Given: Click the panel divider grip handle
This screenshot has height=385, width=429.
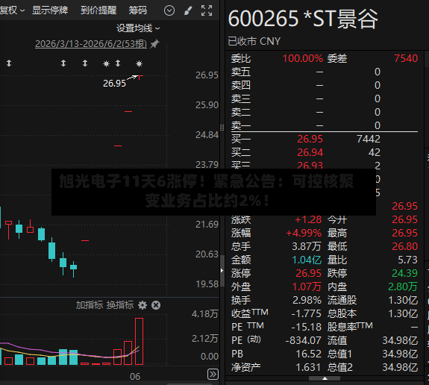Looking at the screenshot, I should [x=222, y=128].
